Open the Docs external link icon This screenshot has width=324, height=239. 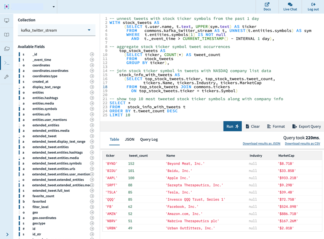[x=267, y=4]
